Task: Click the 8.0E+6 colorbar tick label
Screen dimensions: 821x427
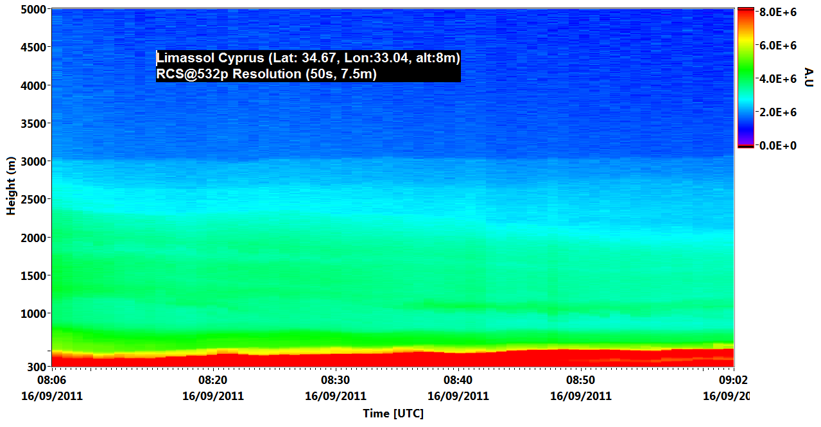Action: (778, 12)
